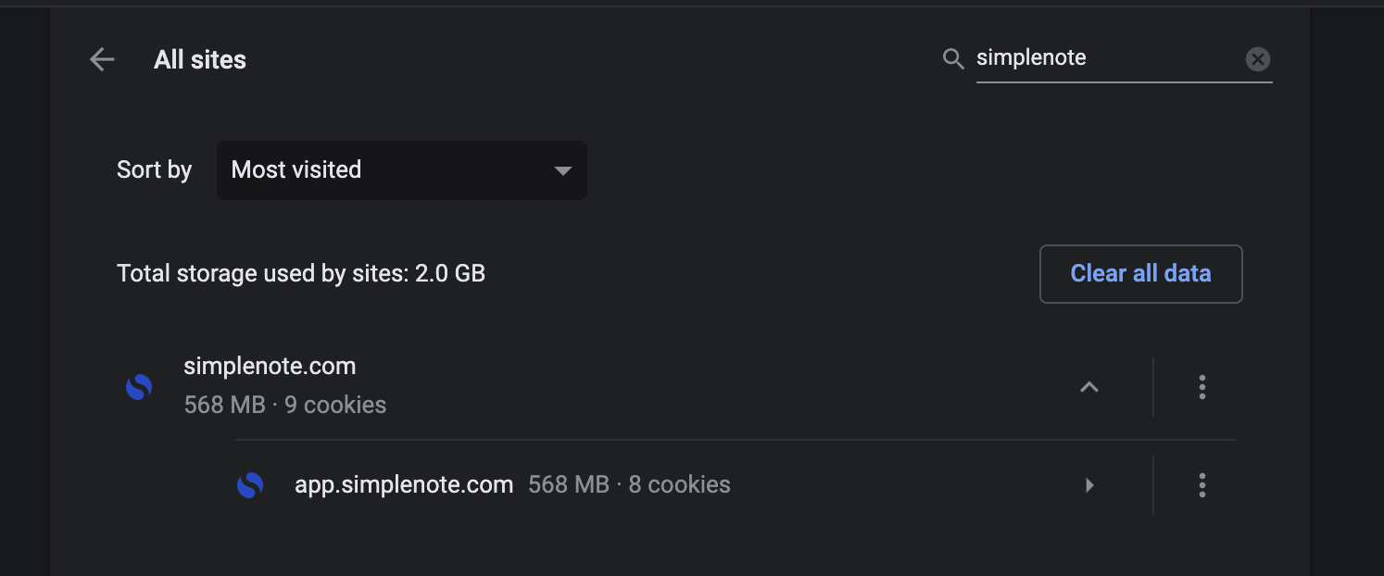Open the three-dot menu for simplenote.com
This screenshot has height=576, width=1384.
pos(1202,387)
